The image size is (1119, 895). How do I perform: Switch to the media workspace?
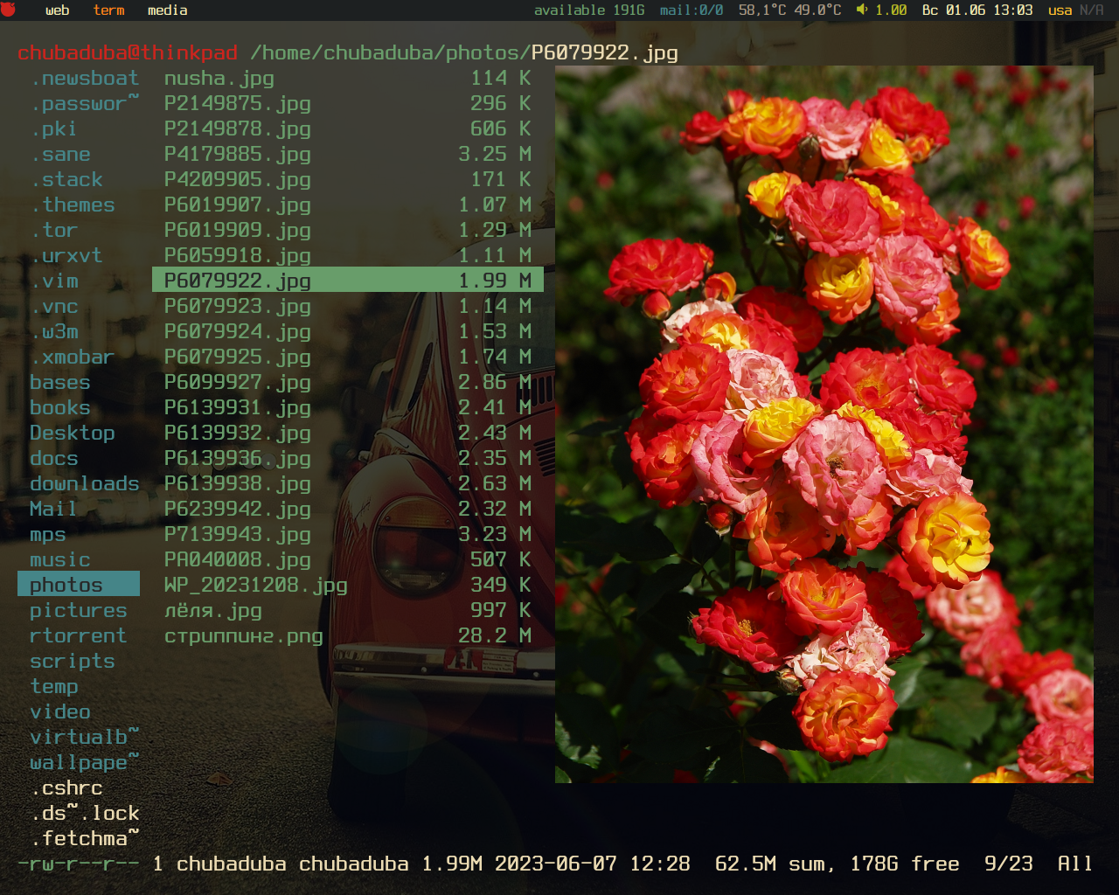click(167, 10)
